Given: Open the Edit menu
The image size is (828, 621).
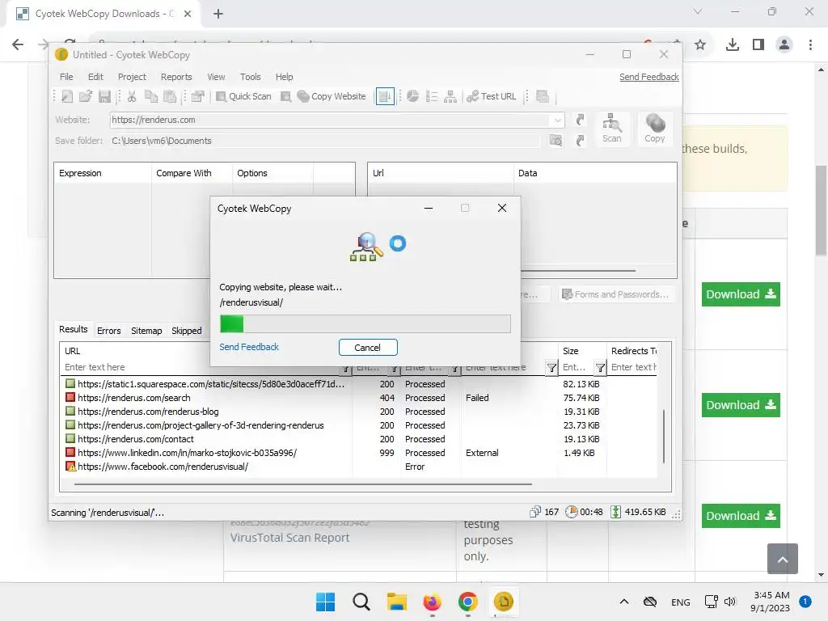Looking at the screenshot, I should click(x=95, y=77).
